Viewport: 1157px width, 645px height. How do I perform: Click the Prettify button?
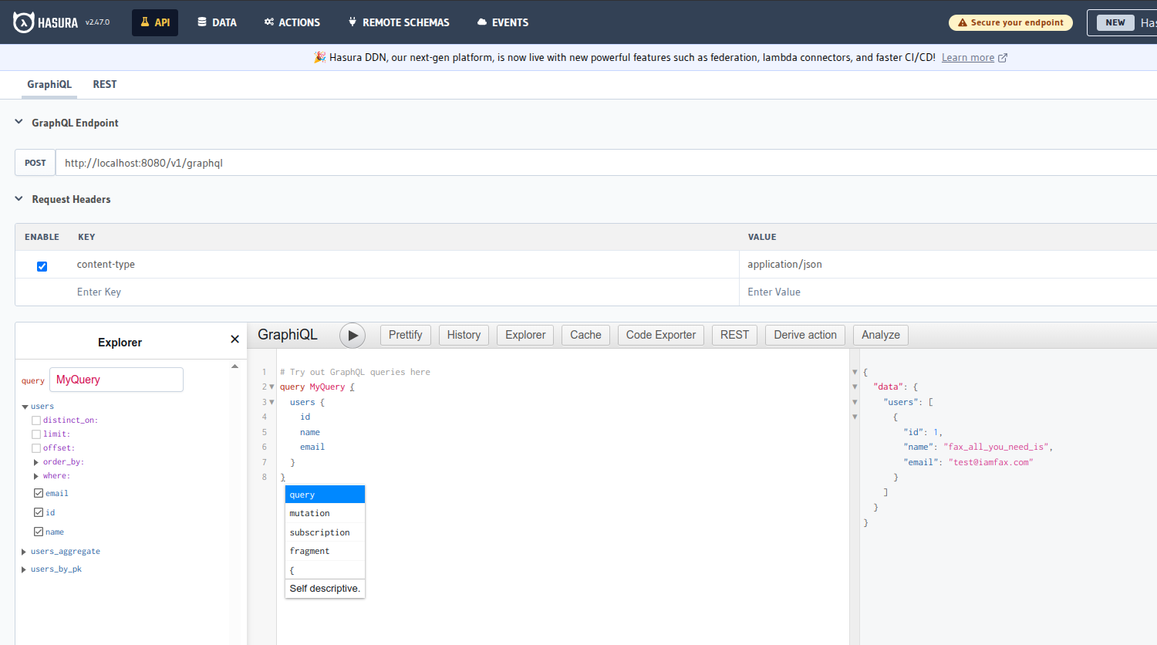406,335
